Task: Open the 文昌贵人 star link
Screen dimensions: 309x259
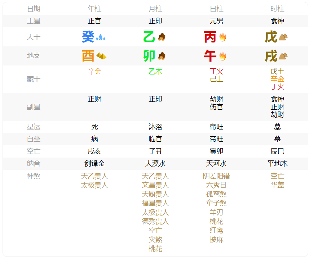Action: (x=155, y=185)
